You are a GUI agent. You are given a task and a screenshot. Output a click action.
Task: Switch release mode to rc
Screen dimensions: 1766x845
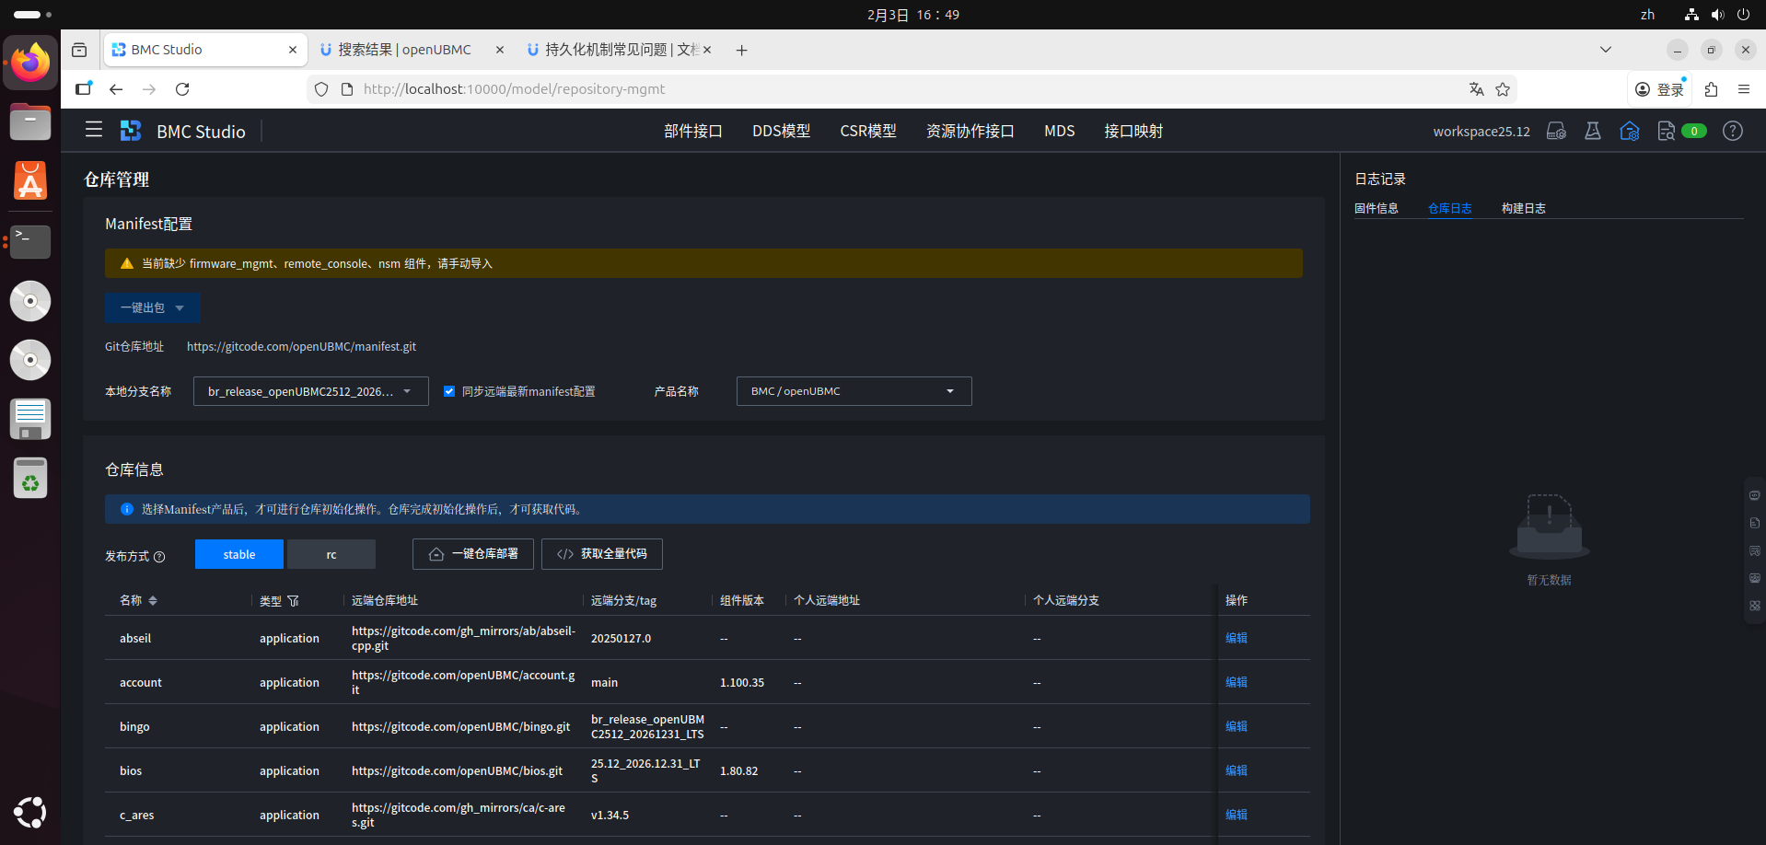(x=331, y=554)
